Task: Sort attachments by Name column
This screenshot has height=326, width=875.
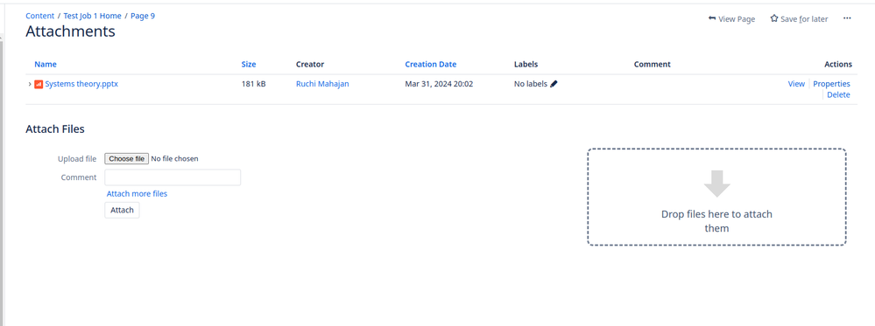Action: coord(46,64)
